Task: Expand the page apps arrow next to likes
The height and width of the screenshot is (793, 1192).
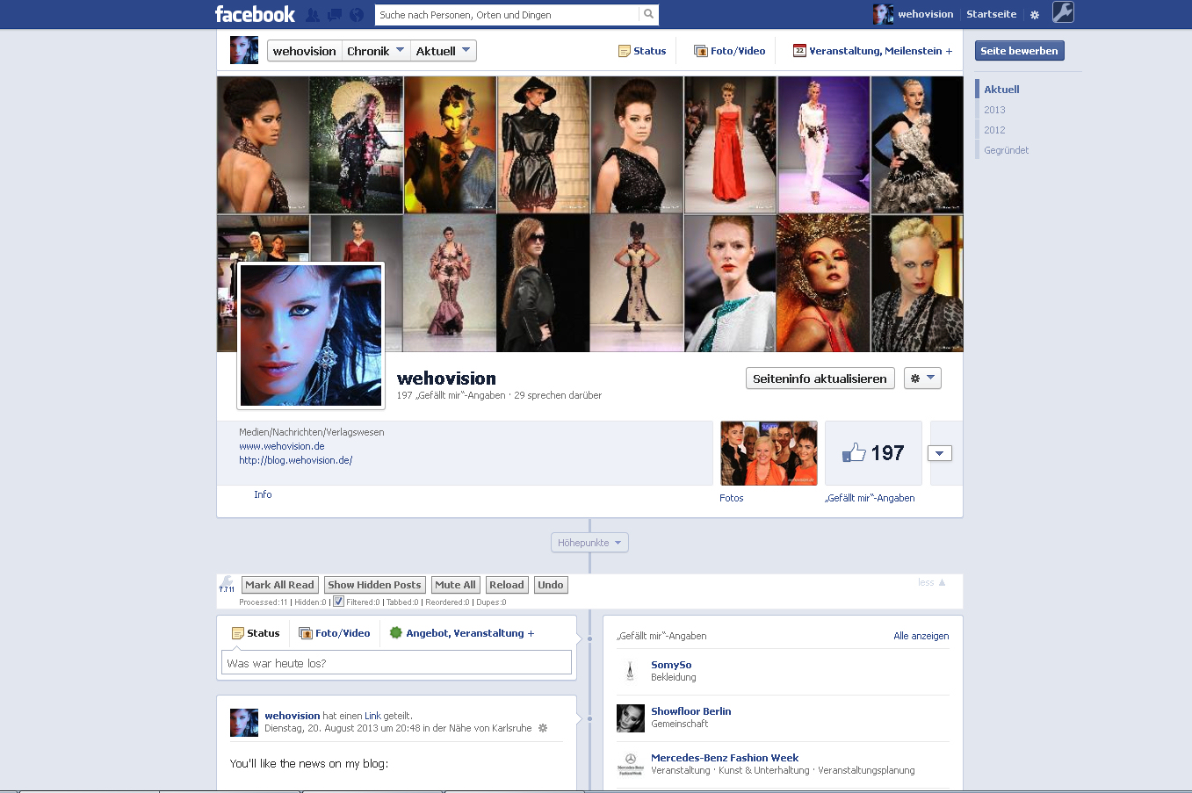Action: click(x=940, y=454)
